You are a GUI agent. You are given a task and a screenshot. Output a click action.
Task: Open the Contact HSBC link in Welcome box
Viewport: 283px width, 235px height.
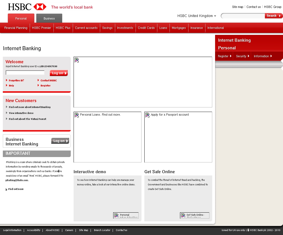pyautogui.click(x=49, y=81)
